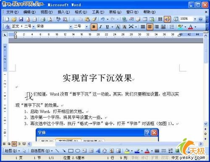The height and width of the screenshot is (162, 210).
Task: Open the Underline style dropdown arrow
Action: (x=112, y=26)
